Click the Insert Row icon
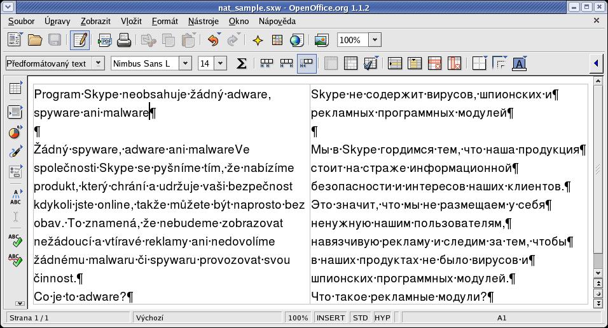Viewport: 608px width, 328px height. coord(395,63)
